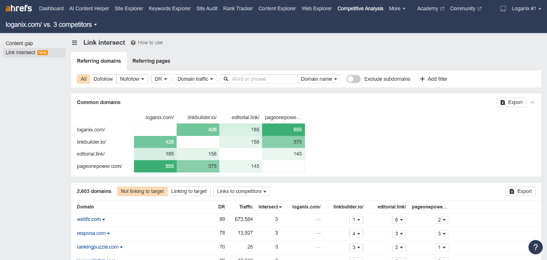Open Web Explorer
547x260 pixels.
pyautogui.click(x=317, y=9)
